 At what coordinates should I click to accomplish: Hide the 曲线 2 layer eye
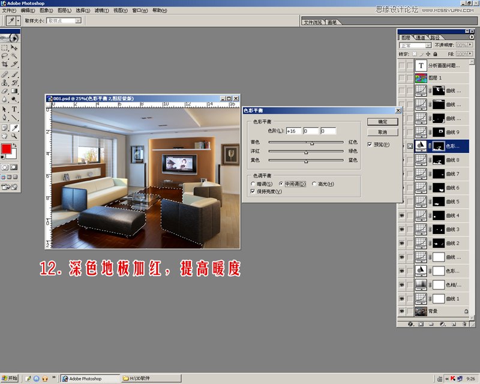pos(401,243)
